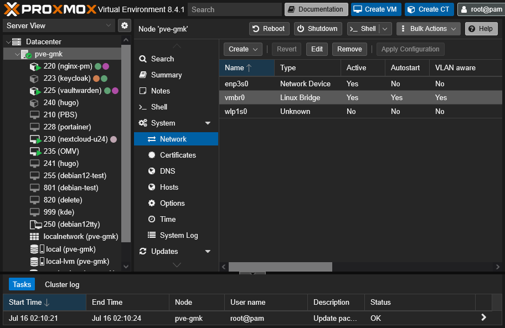
Task: Expand the task row arrow
Action: pyautogui.click(x=483, y=317)
